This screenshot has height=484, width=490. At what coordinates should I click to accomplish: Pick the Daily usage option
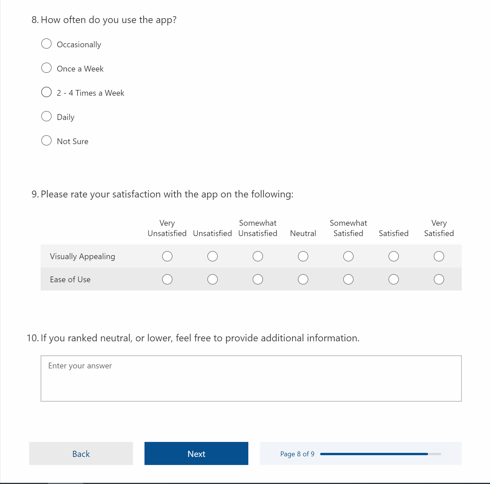tap(46, 116)
